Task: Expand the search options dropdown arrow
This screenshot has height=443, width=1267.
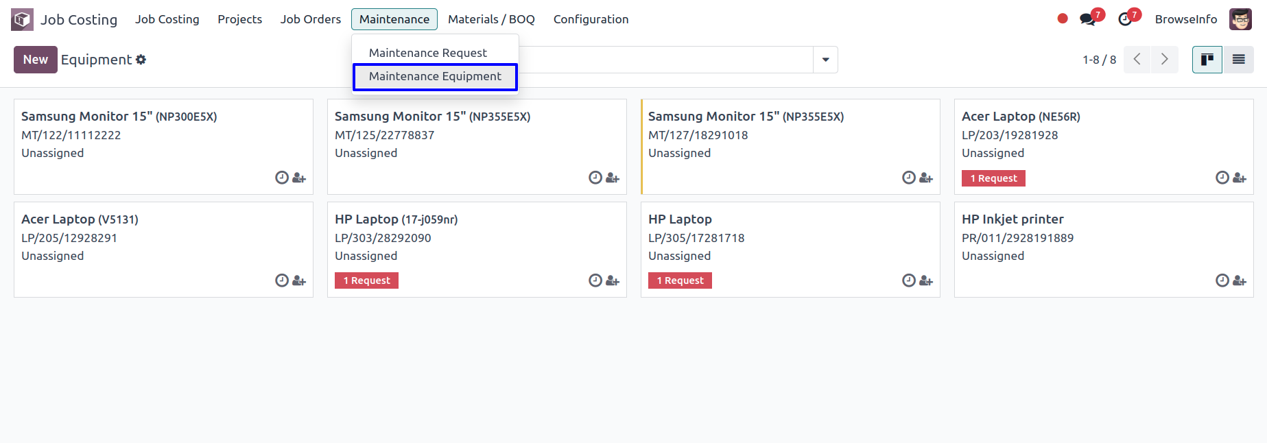Action: (x=825, y=60)
